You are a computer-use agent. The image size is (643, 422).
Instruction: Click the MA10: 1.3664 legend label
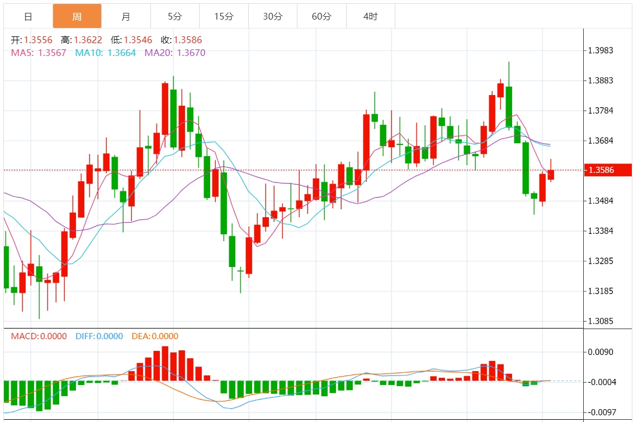click(105, 53)
